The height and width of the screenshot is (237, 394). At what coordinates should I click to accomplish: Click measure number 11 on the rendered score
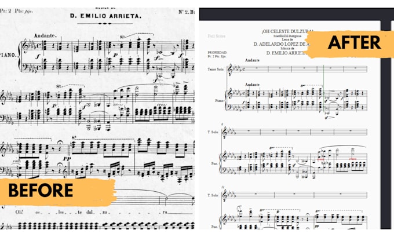point(223,187)
